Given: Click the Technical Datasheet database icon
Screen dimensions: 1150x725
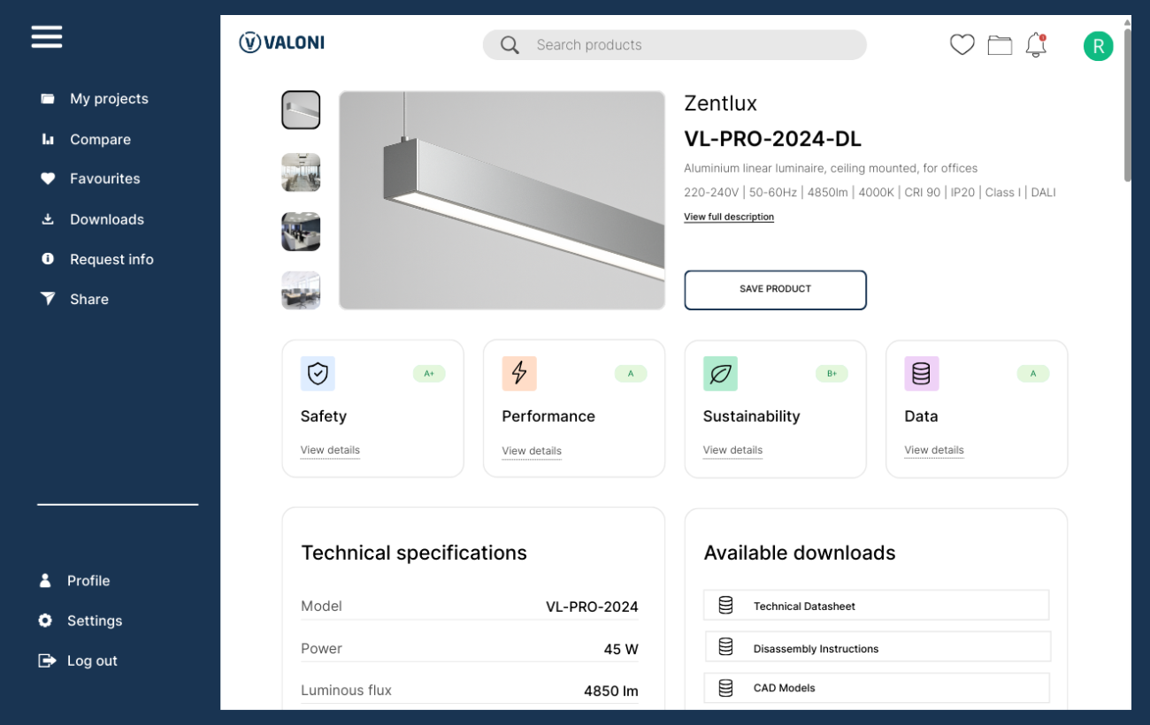Looking at the screenshot, I should (x=725, y=606).
